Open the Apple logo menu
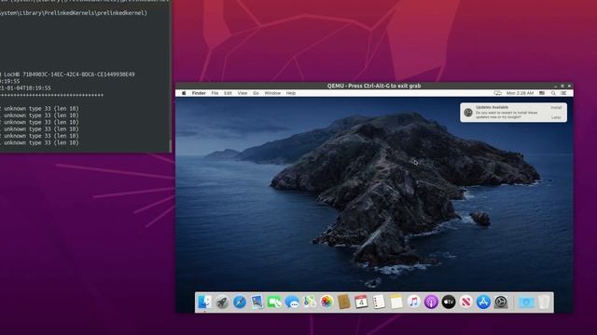The height and width of the screenshot is (335, 597). 184,93
